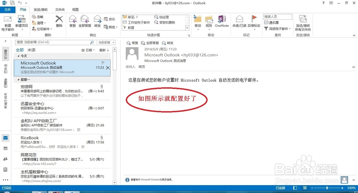Select the 'To Manager' (给经理) quick step

click(162, 17)
